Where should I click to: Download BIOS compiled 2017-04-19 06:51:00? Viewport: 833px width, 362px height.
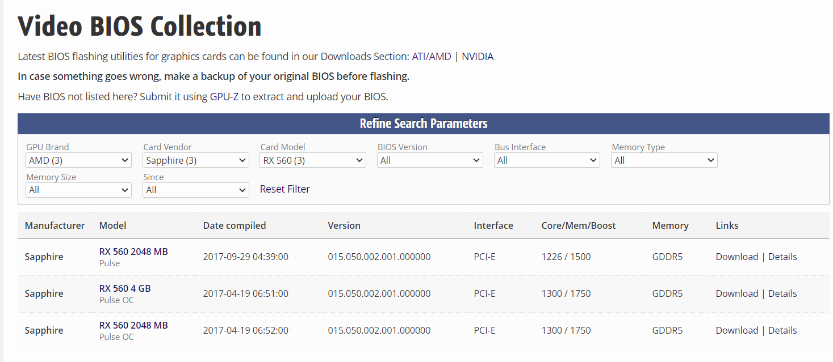[737, 293]
